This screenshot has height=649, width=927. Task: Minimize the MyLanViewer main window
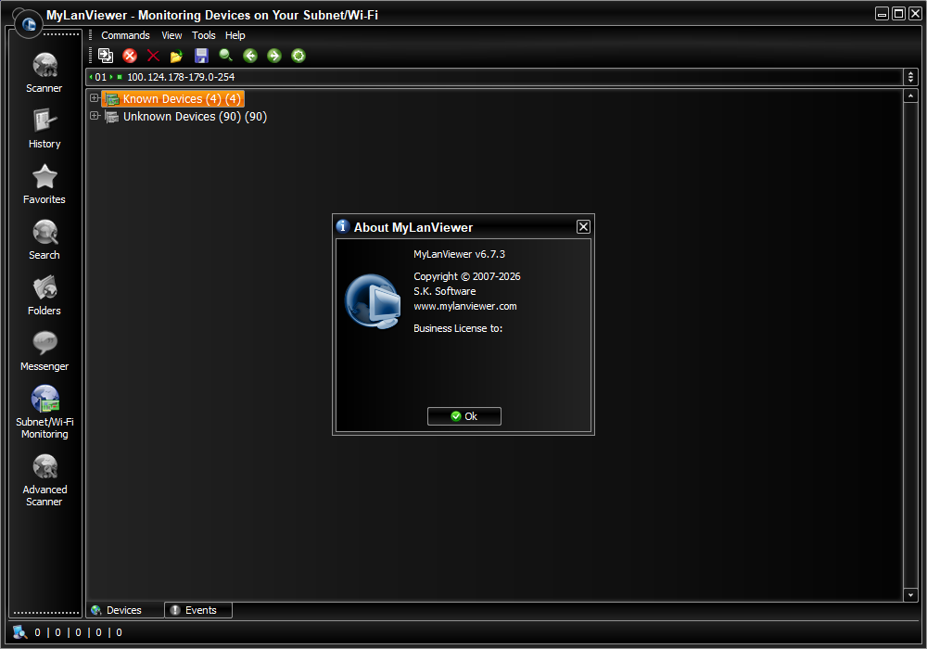[x=883, y=14]
